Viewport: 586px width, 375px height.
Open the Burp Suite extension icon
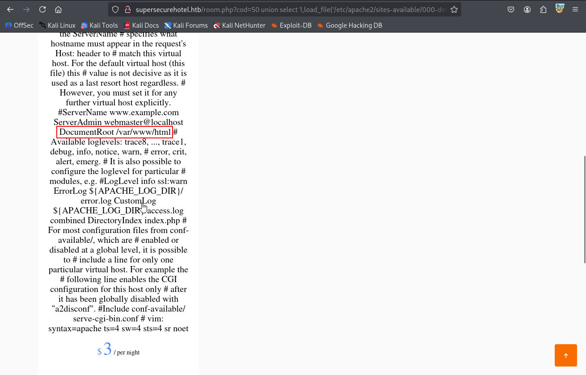click(x=560, y=8)
